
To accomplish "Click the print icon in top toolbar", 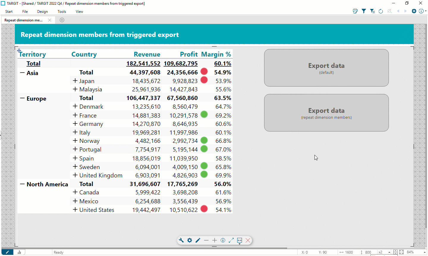I will [x=355, y=11].
